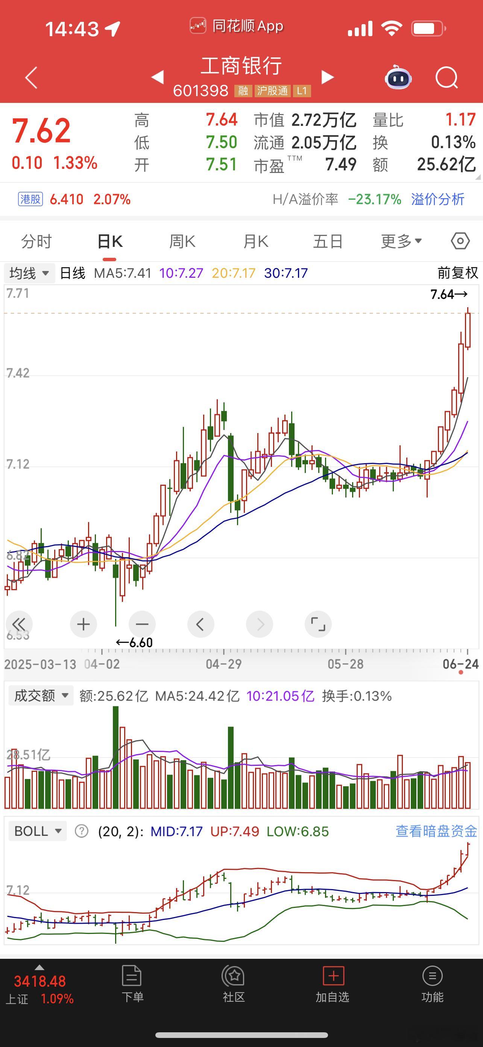The height and width of the screenshot is (1047, 483).
Task: Tap the 同花顺 App return badge
Action: [237, 26]
